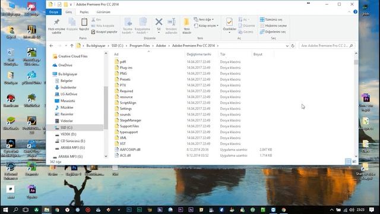380x214 pixels.
Task: Switch to the Giriş ribbon tab
Action: pos(69,12)
